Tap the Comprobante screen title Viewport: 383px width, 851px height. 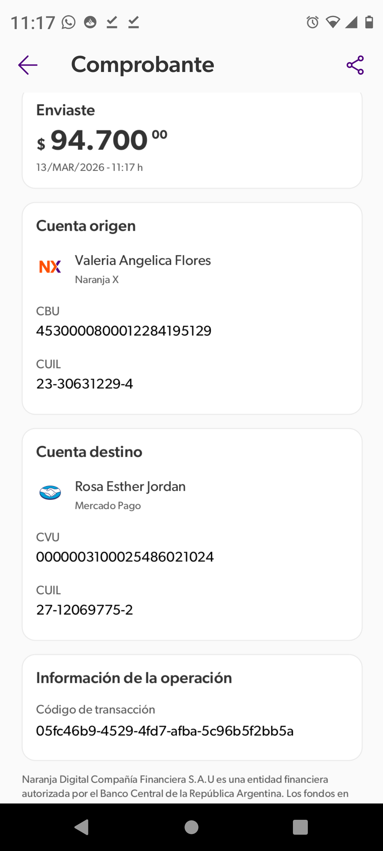pyautogui.click(x=143, y=65)
